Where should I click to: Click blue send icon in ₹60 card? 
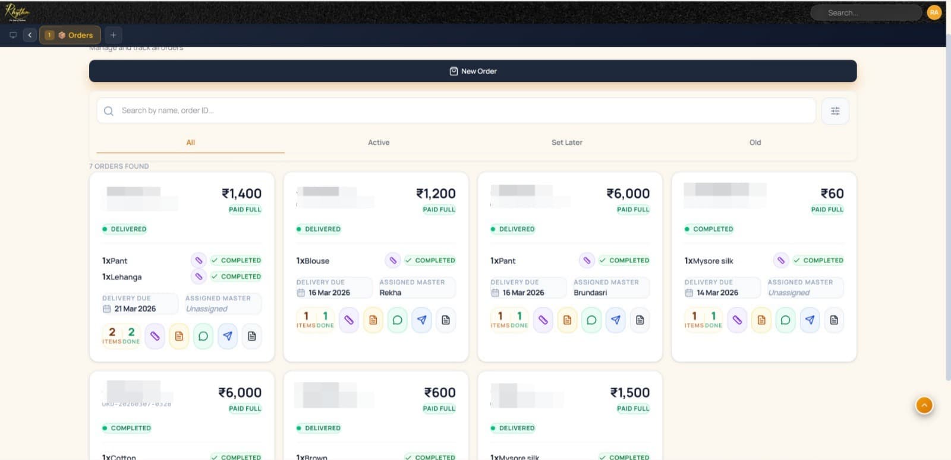click(810, 321)
